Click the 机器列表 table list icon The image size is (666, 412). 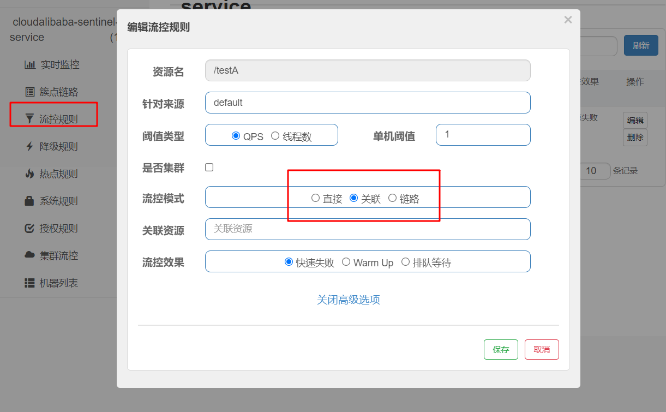(x=30, y=283)
